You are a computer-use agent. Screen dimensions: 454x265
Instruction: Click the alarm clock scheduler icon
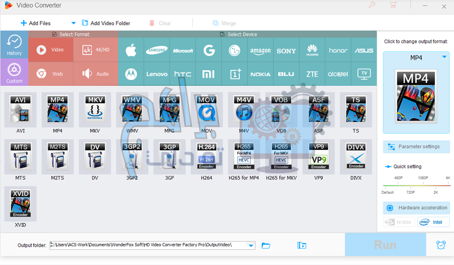coord(440,245)
